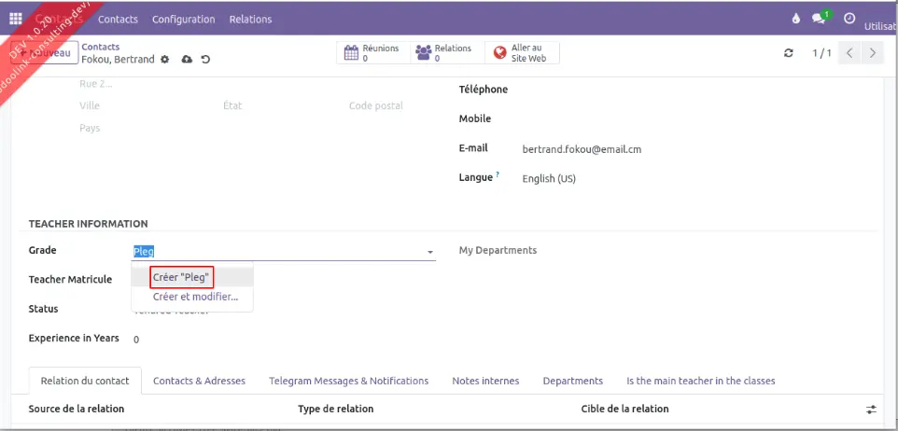This screenshot has width=898, height=431.
Task: Click the activities clock icon
Action: pos(849,19)
